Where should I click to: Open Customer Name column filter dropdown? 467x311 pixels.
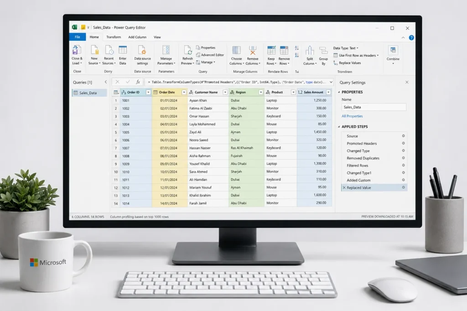(225, 93)
